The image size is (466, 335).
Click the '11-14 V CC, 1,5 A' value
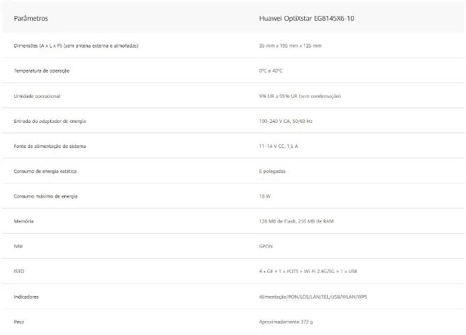coord(278,147)
